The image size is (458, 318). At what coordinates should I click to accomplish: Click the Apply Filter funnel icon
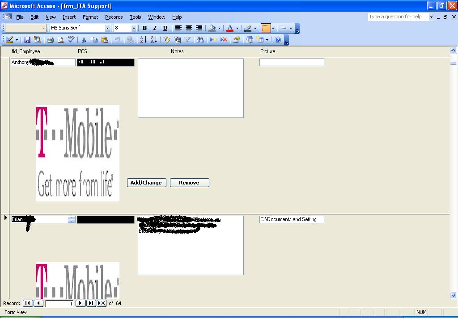pos(187,40)
